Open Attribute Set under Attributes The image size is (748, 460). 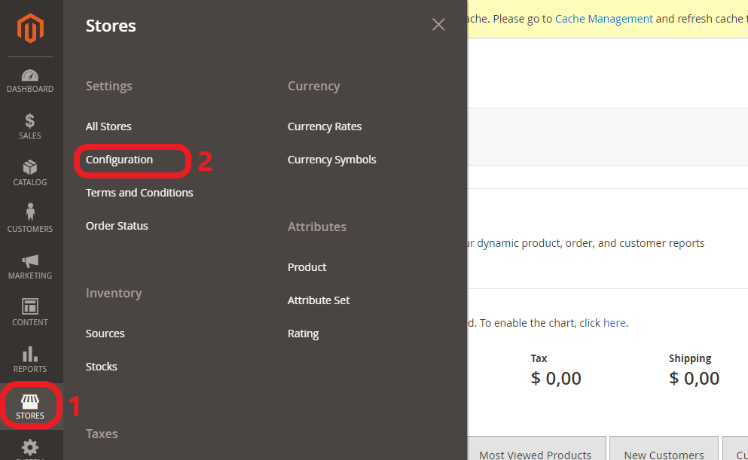click(x=319, y=300)
